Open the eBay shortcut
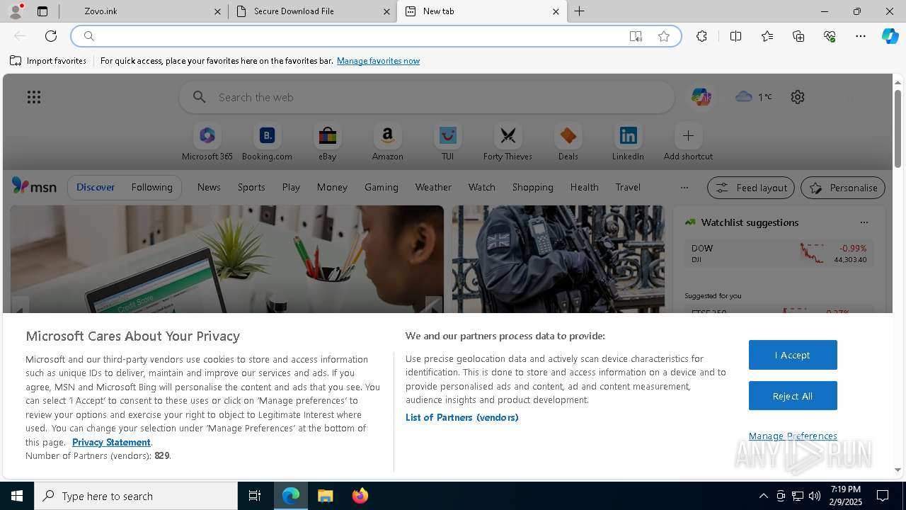This screenshot has height=510, width=906. click(x=327, y=142)
